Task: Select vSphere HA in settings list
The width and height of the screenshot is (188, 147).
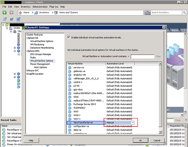Action: [32, 38]
